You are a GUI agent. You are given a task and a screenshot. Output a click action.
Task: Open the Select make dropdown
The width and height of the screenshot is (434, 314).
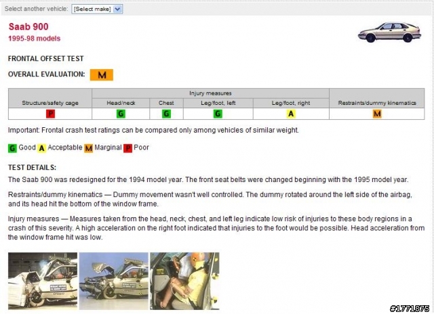[97, 9]
